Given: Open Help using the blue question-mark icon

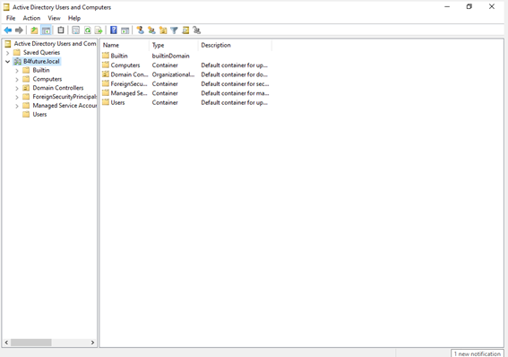Looking at the screenshot, I should point(114,30).
